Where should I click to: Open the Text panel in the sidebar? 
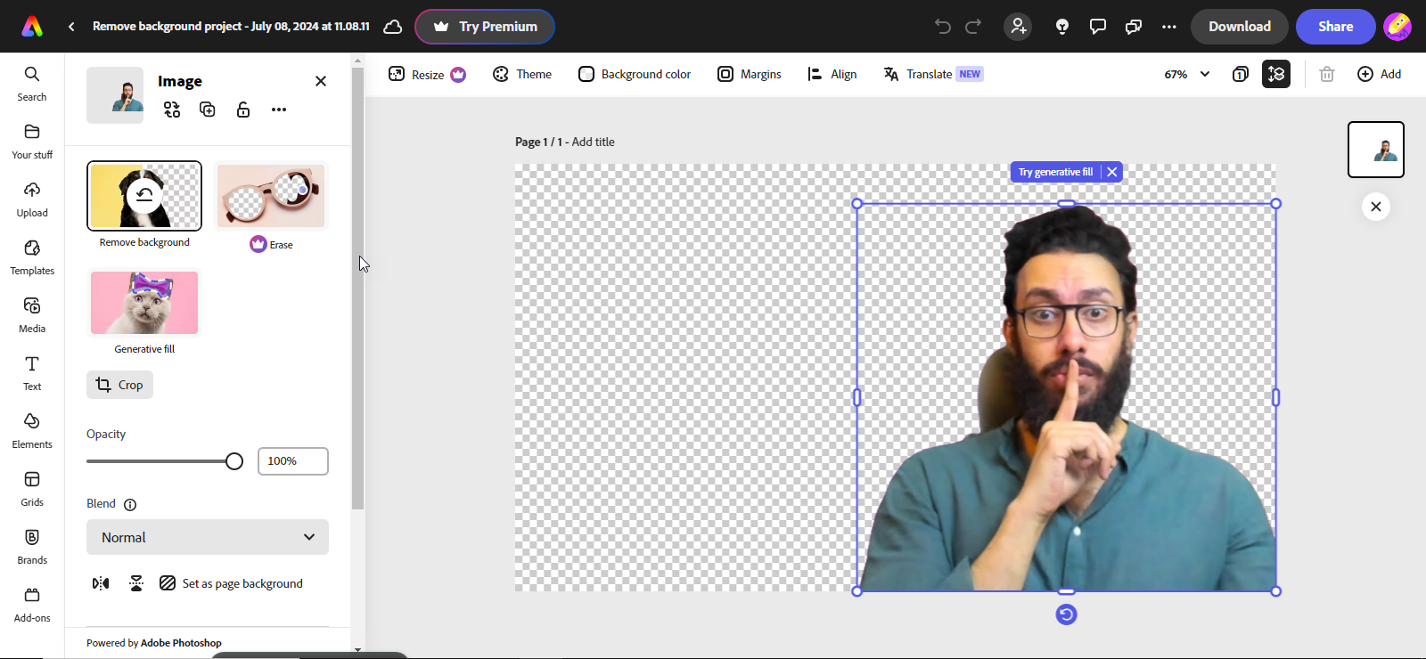32,373
